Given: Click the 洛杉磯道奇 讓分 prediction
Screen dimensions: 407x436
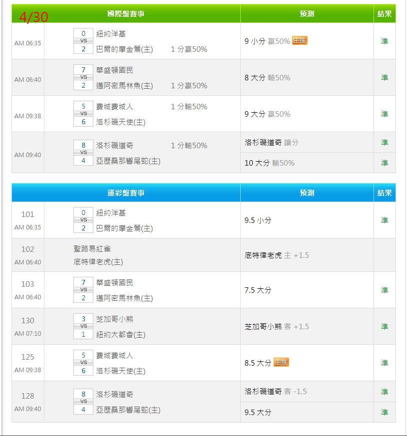Looking at the screenshot, I should tap(272, 142).
